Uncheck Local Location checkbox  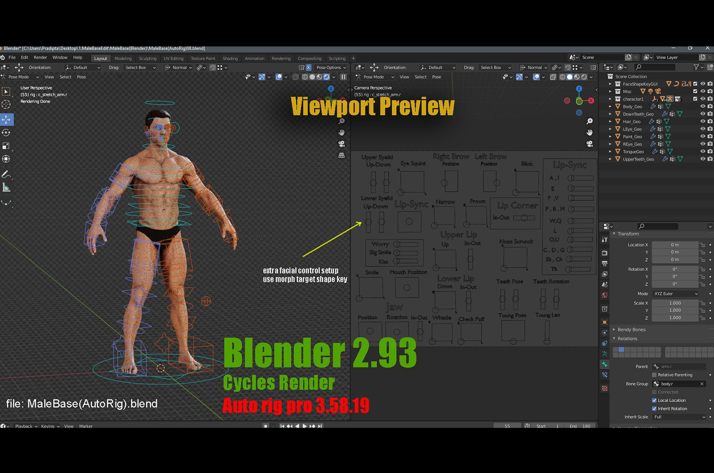pyautogui.click(x=654, y=400)
